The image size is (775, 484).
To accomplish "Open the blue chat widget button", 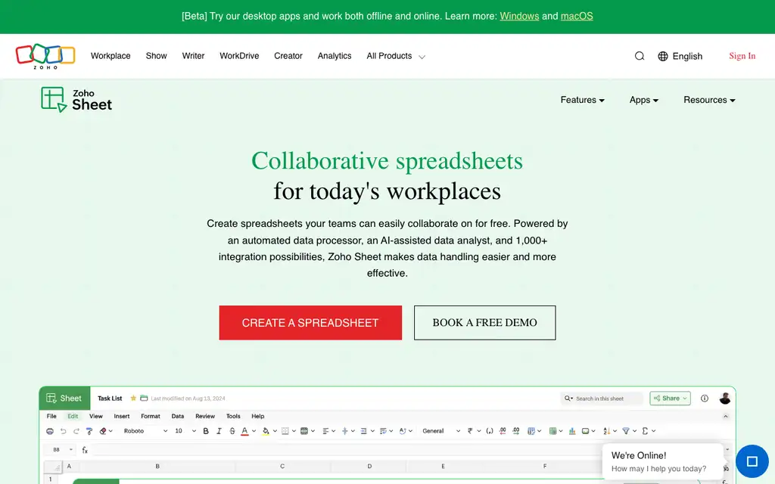I will pyautogui.click(x=752, y=461).
